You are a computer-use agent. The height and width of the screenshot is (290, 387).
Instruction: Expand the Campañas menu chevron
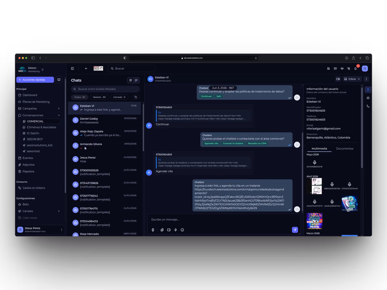pos(59,109)
